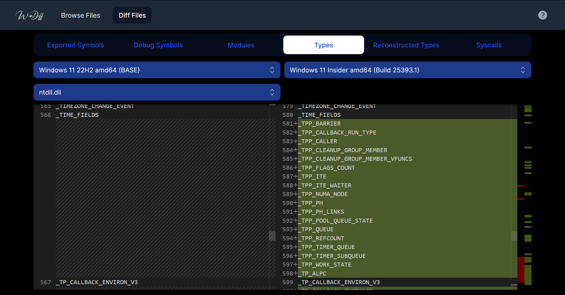Switch to Debug Symbols tab
Viewport: 565px width, 295px height.
(x=158, y=45)
